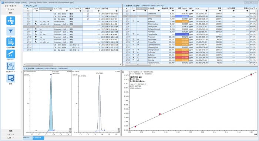Check sample row 1 Cal - 0.01 apple

[x=28, y=14]
